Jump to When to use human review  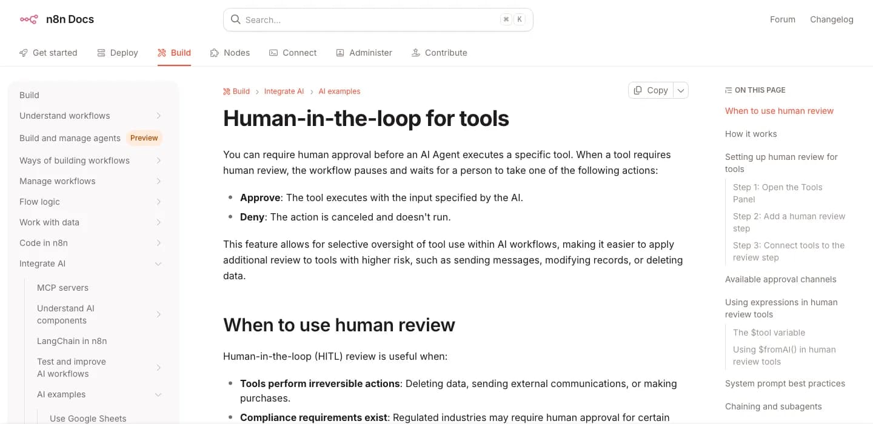pos(779,111)
